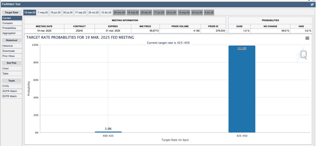Image resolution: width=316 pixels, height=146 pixels.
Task: Switch to the 17 sep.25 meeting tab
Action: point(80,13)
